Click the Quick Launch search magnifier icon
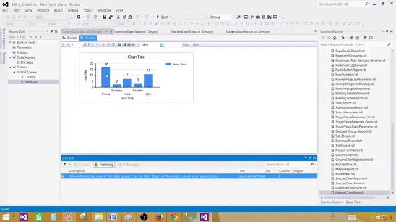 [x=367, y=4]
